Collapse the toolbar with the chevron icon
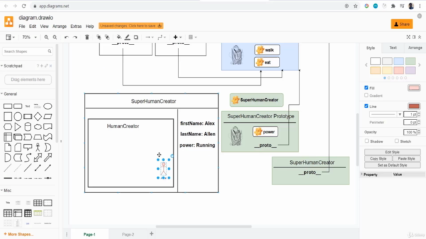This screenshot has height=239, width=426. 419,37
